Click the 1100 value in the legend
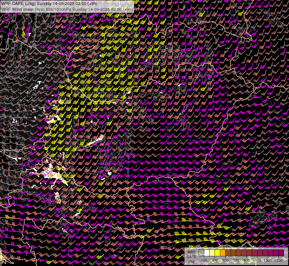Viewport: 289px width, 266px height. click(257, 260)
